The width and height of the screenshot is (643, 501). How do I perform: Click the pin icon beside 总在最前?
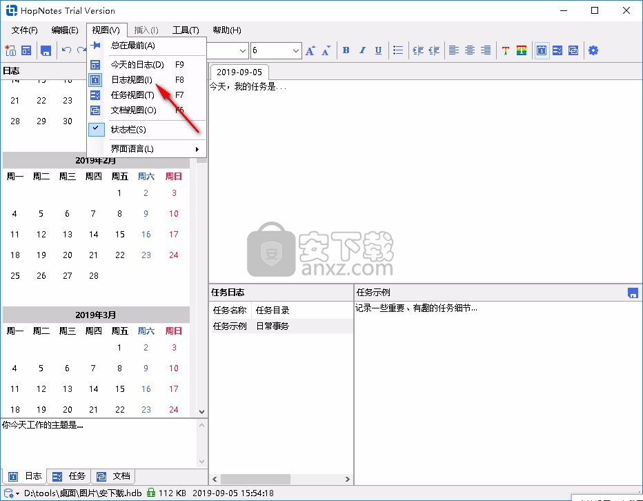95,45
